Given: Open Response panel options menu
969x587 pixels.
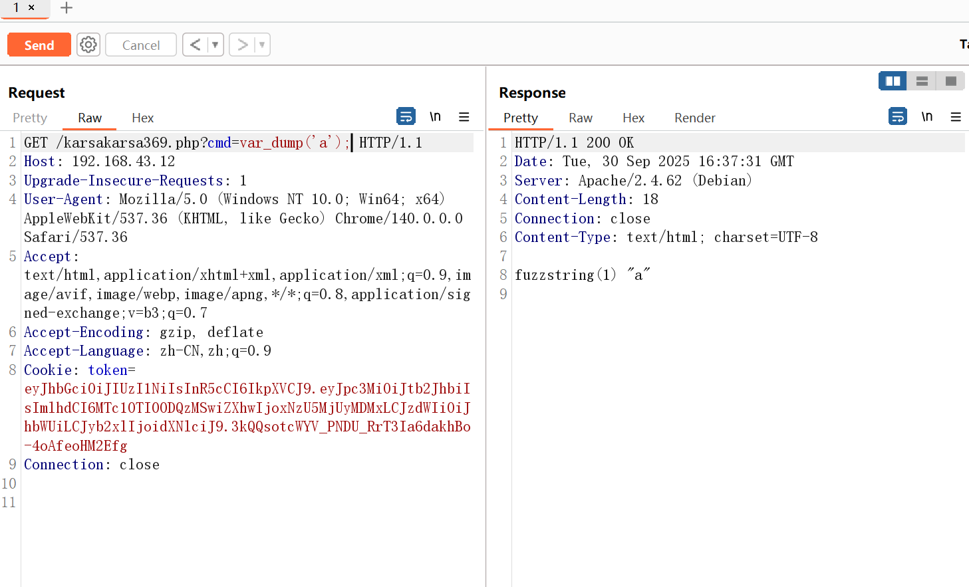Looking at the screenshot, I should coord(956,117).
